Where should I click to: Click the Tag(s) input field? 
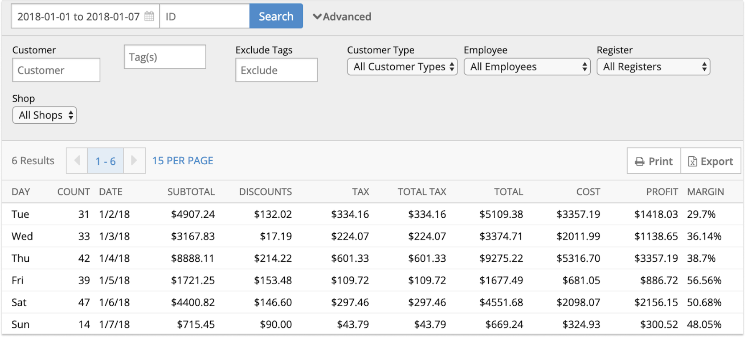coord(165,57)
